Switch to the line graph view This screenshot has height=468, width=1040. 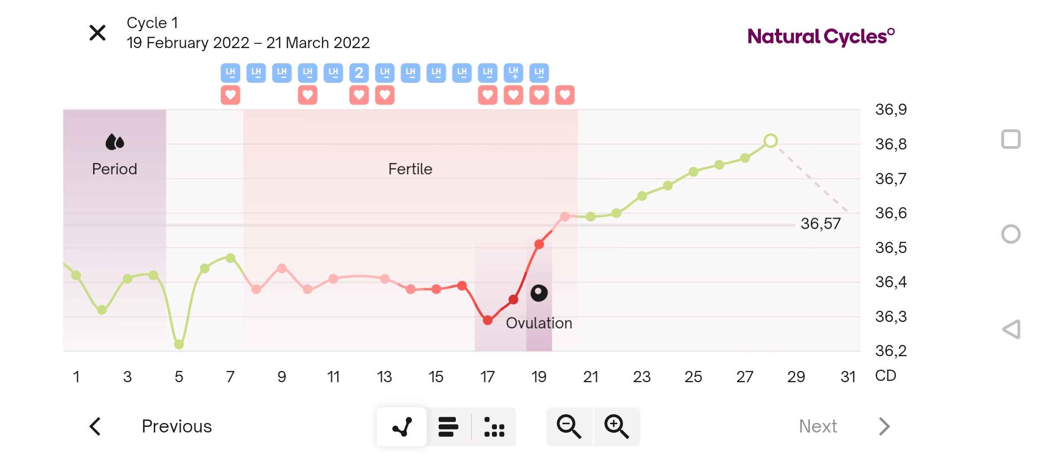click(x=402, y=427)
